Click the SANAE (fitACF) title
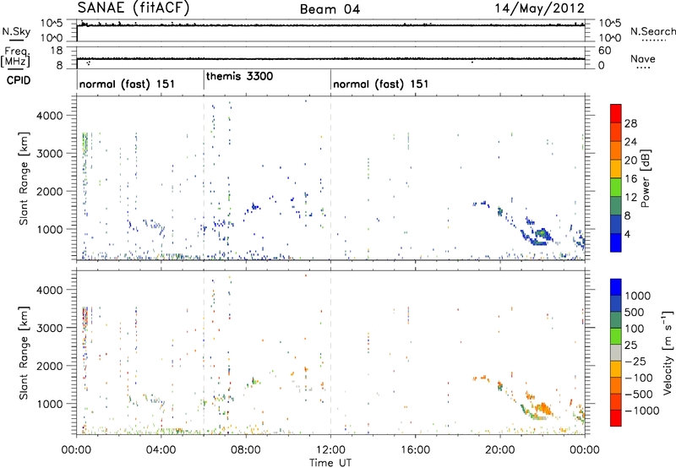This screenshot has width=676, height=468. click(134, 8)
